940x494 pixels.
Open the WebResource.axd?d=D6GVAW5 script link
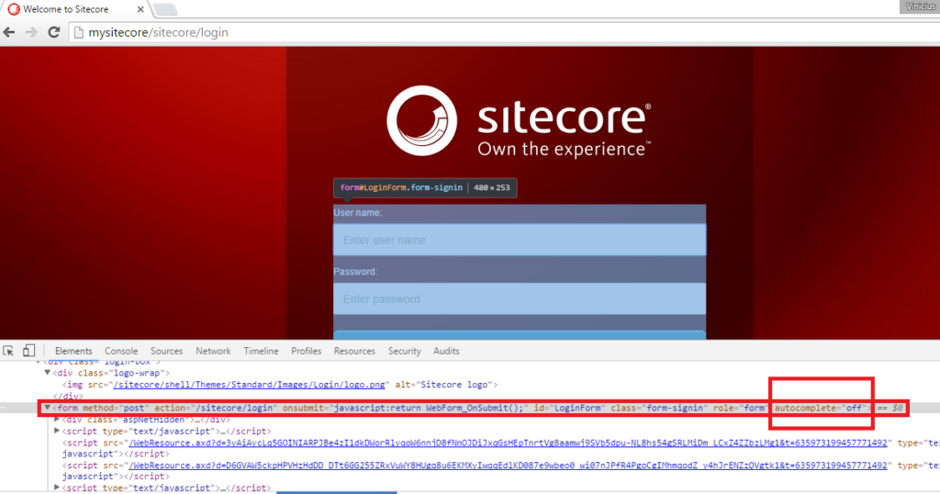[x=508, y=466]
